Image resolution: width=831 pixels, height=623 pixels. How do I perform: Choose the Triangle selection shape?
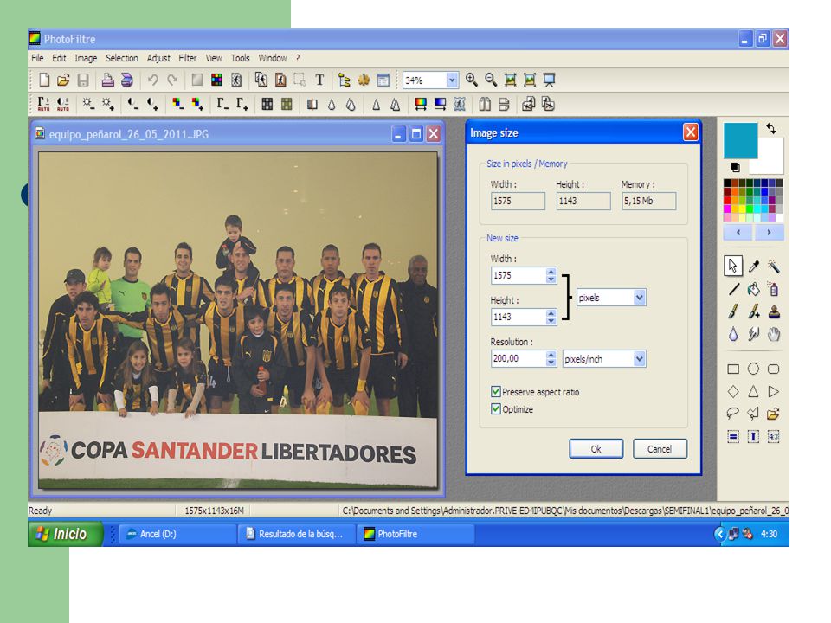[x=753, y=391]
